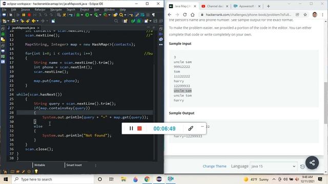The image size is (328, 184).
Task: Click the Coverage run icon in Eclipse
Action: click(96, 15)
